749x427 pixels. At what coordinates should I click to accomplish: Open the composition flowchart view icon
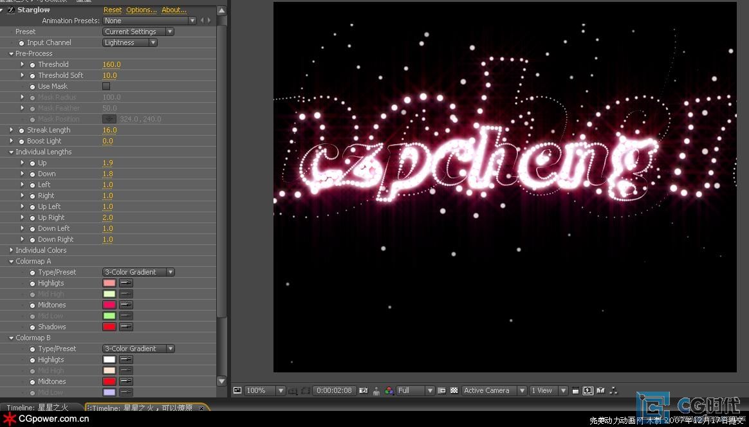613,390
